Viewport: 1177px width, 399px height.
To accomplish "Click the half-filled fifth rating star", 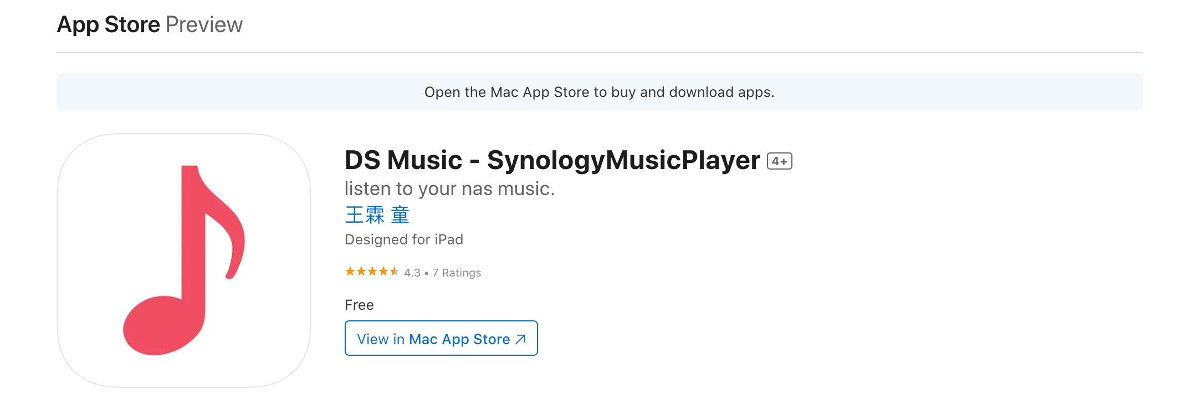I will click(394, 272).
